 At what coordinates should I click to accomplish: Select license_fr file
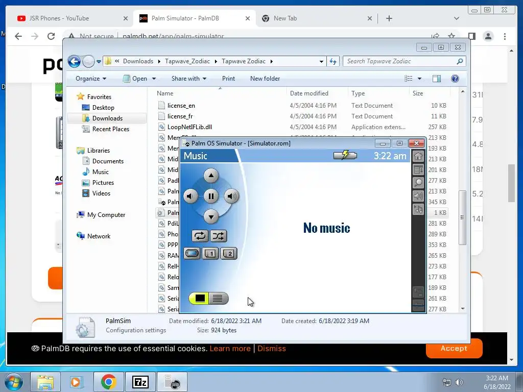point(180,116)
